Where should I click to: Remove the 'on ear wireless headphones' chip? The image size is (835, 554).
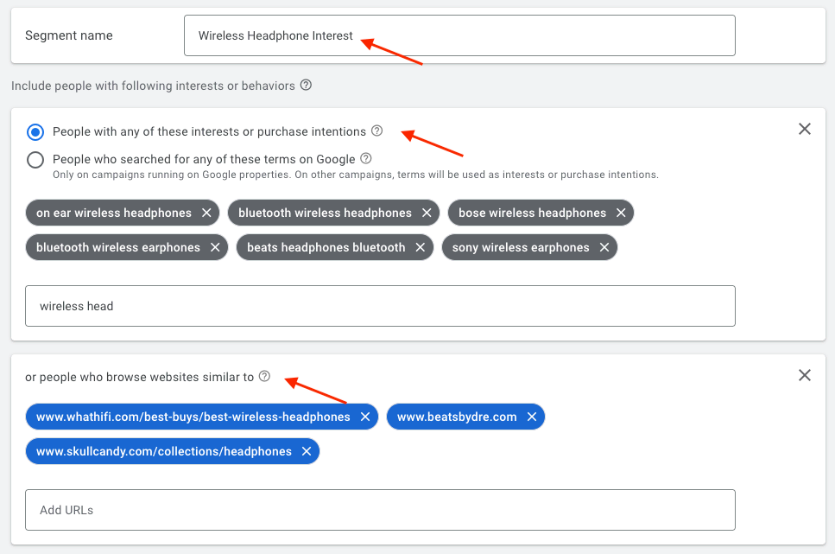tap(206, 213)
